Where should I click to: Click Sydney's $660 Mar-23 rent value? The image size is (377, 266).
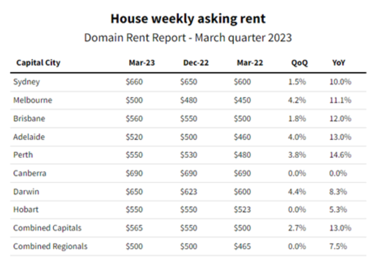134,82
